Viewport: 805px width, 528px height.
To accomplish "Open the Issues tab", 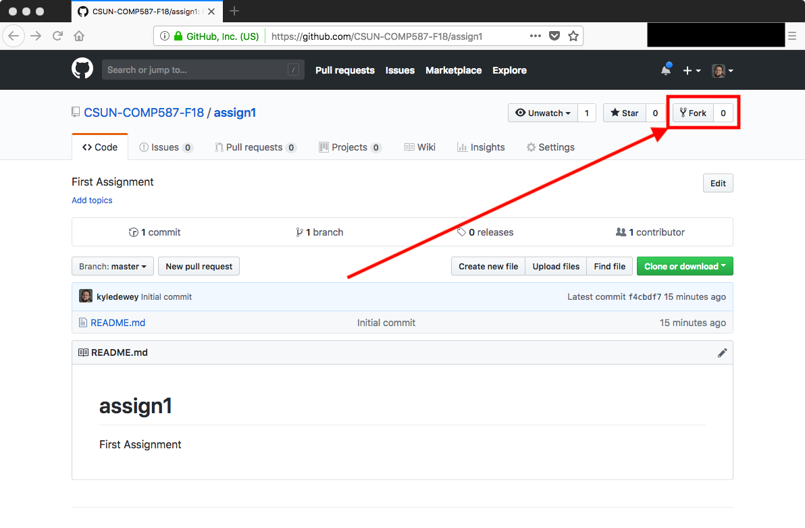I will [x=166, y=147].
